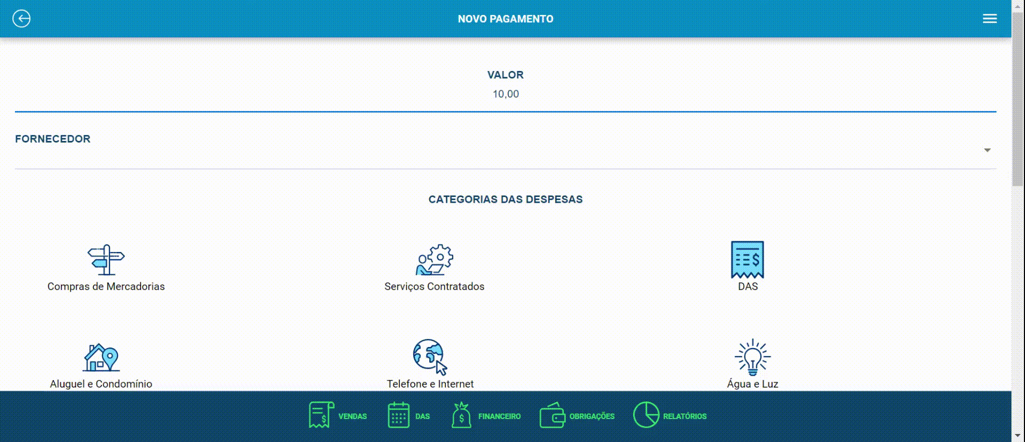Open the Relatórios section

click(x=669, y=416)
